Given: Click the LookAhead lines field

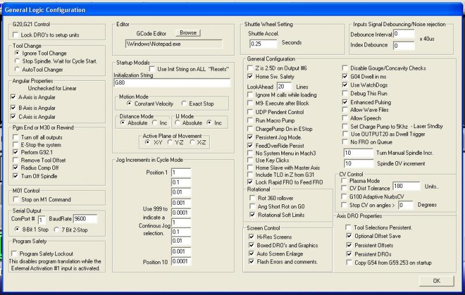Looking at the screenshot, I should click(x=284, y=86).
